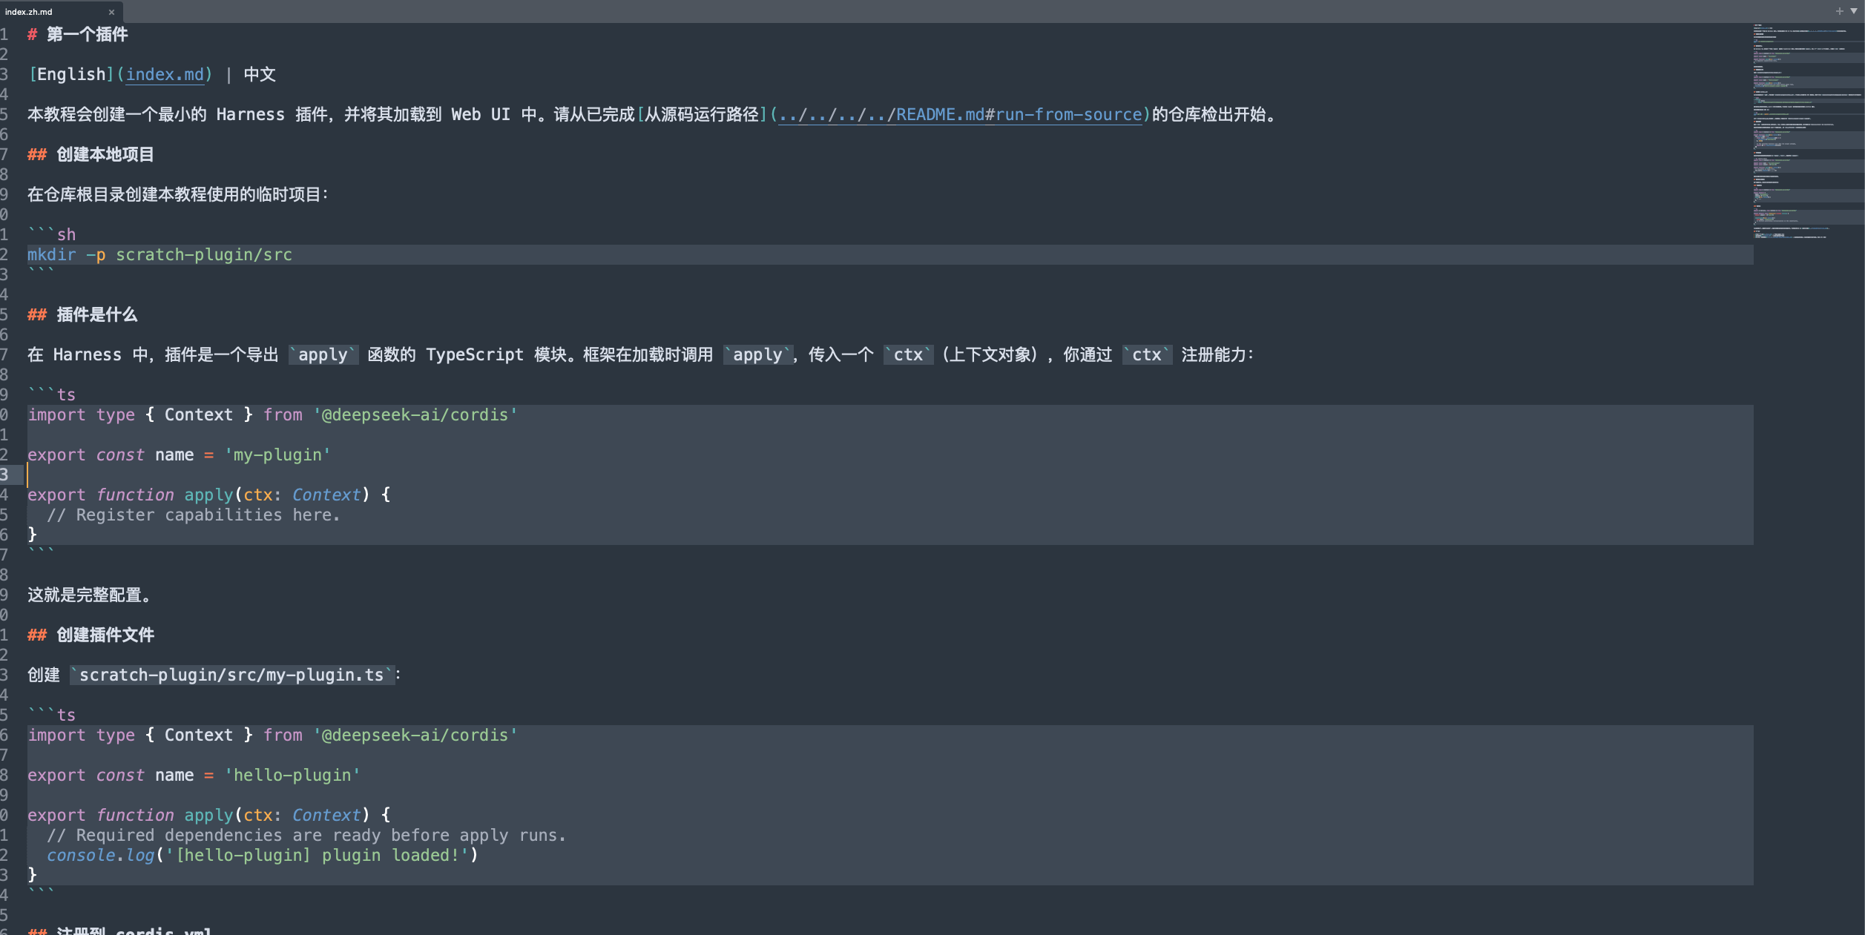This screenshot has width=1865, height=935.
Task: Click the apply function line above "Required dependencies"
Action: 209,815
